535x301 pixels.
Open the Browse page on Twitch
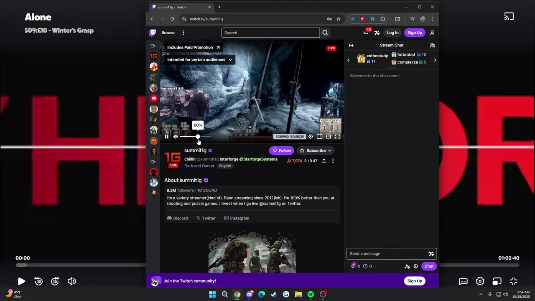(168, 33)
